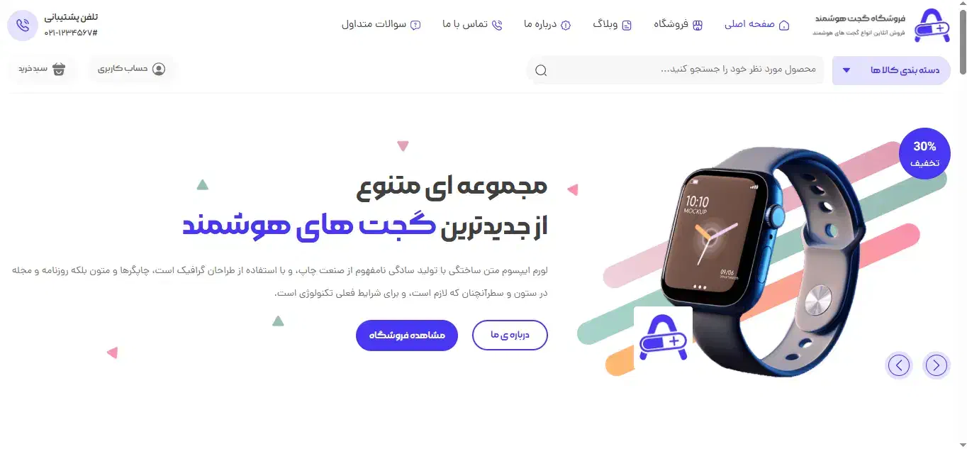Image resolution: width=967 pixels, height=449 pixels.
Task: Click the page vertical scrollbar
Action: (x=962, y=224)
